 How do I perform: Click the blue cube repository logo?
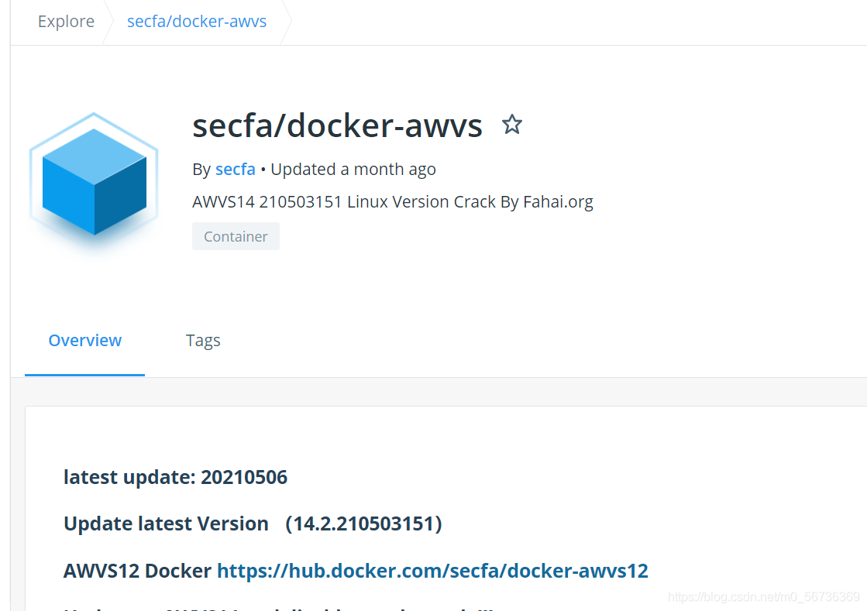[93, 186]
